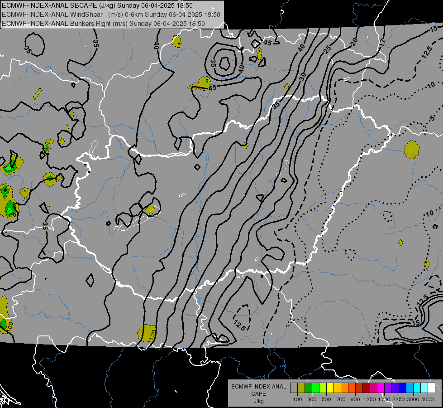Click the SBCAPE (J/kg) header line
Viewport: 443px width, 408px height.
(x=97, y=5)
